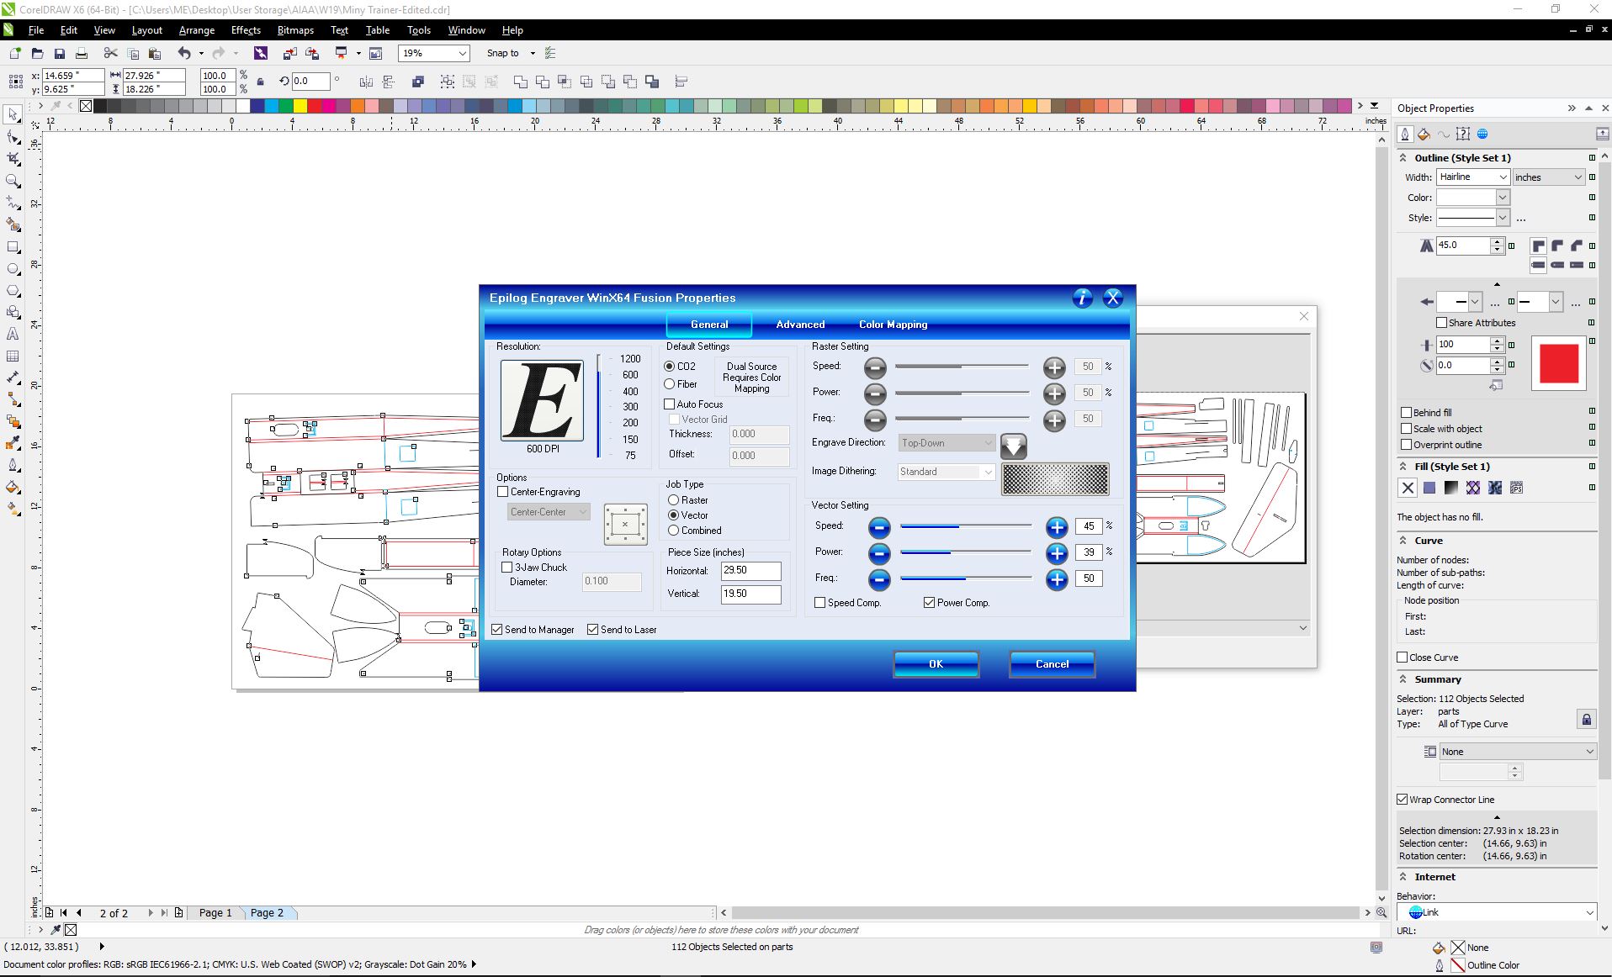Select the Combined job type
The image size is (1612, 977).
click(673, 531)
